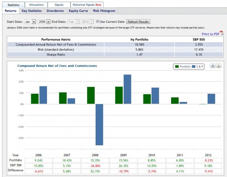Click the 14.59% S&P 500 cell for 2010
227x177 pixels.
[152, 166]
